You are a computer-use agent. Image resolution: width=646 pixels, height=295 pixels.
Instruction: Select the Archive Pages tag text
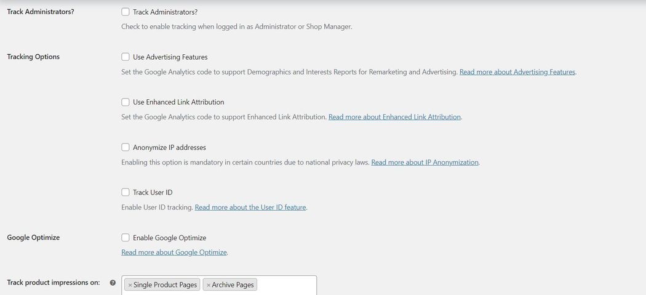pyautogui.click(x=233, y=285)
